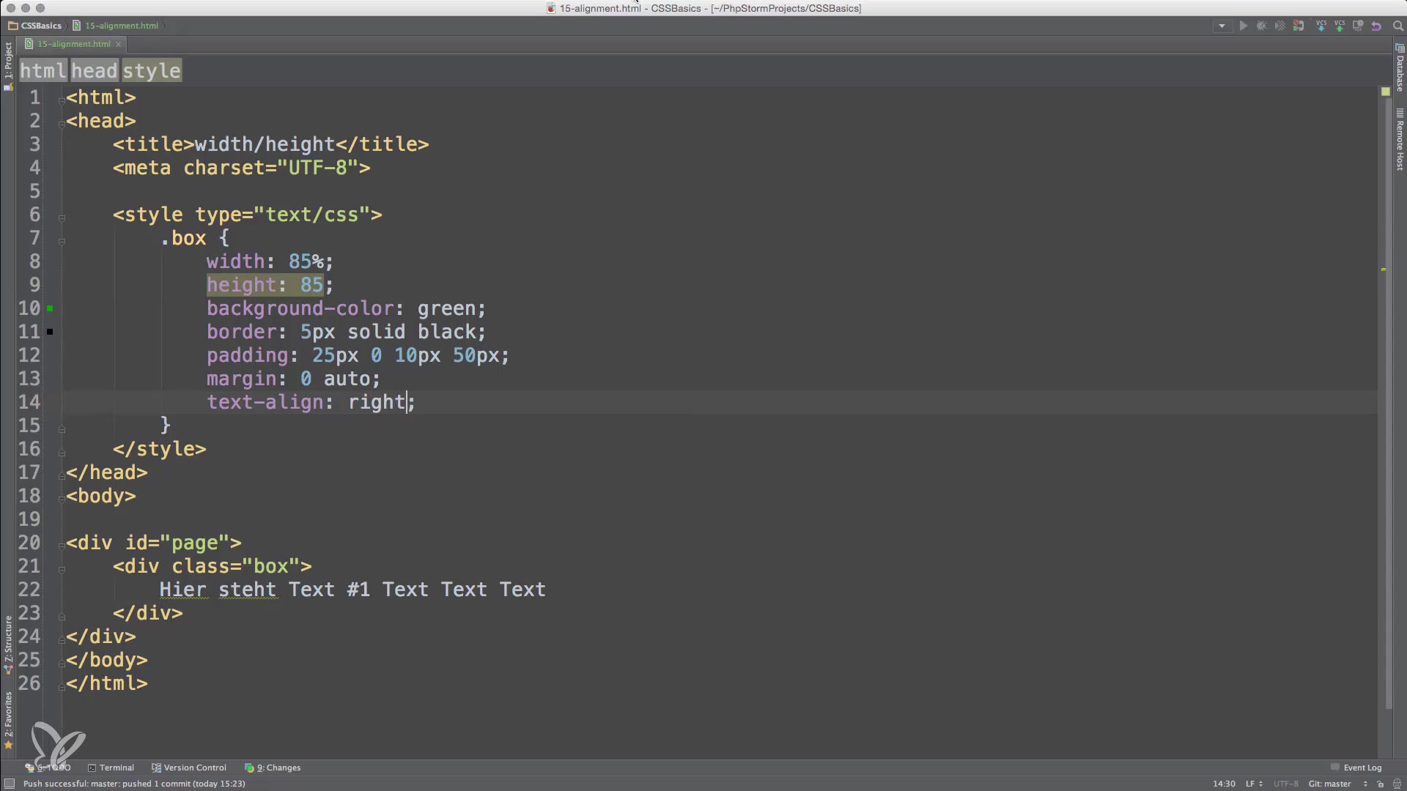
Task: Click the VCS commit changes icon
Action: coord(1340,26)
